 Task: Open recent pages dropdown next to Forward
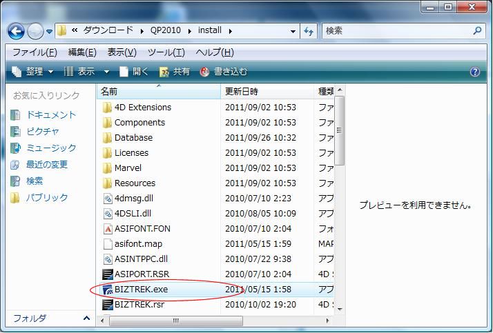pos(49,32)
